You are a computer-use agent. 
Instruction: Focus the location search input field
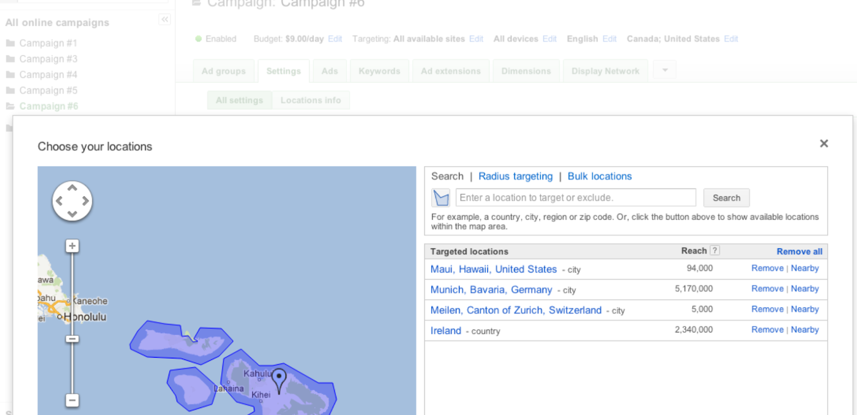click(x=575, y=198)
